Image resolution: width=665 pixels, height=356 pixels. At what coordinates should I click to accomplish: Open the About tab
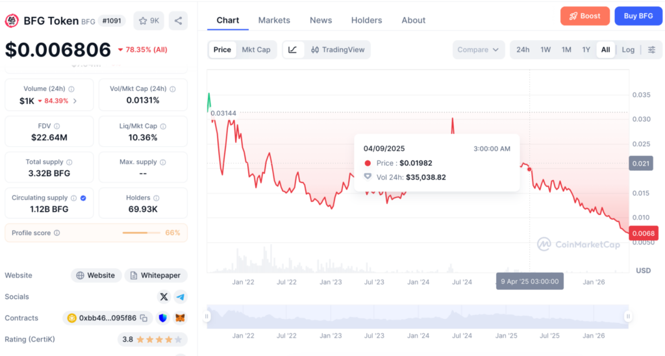click(414, 20)
